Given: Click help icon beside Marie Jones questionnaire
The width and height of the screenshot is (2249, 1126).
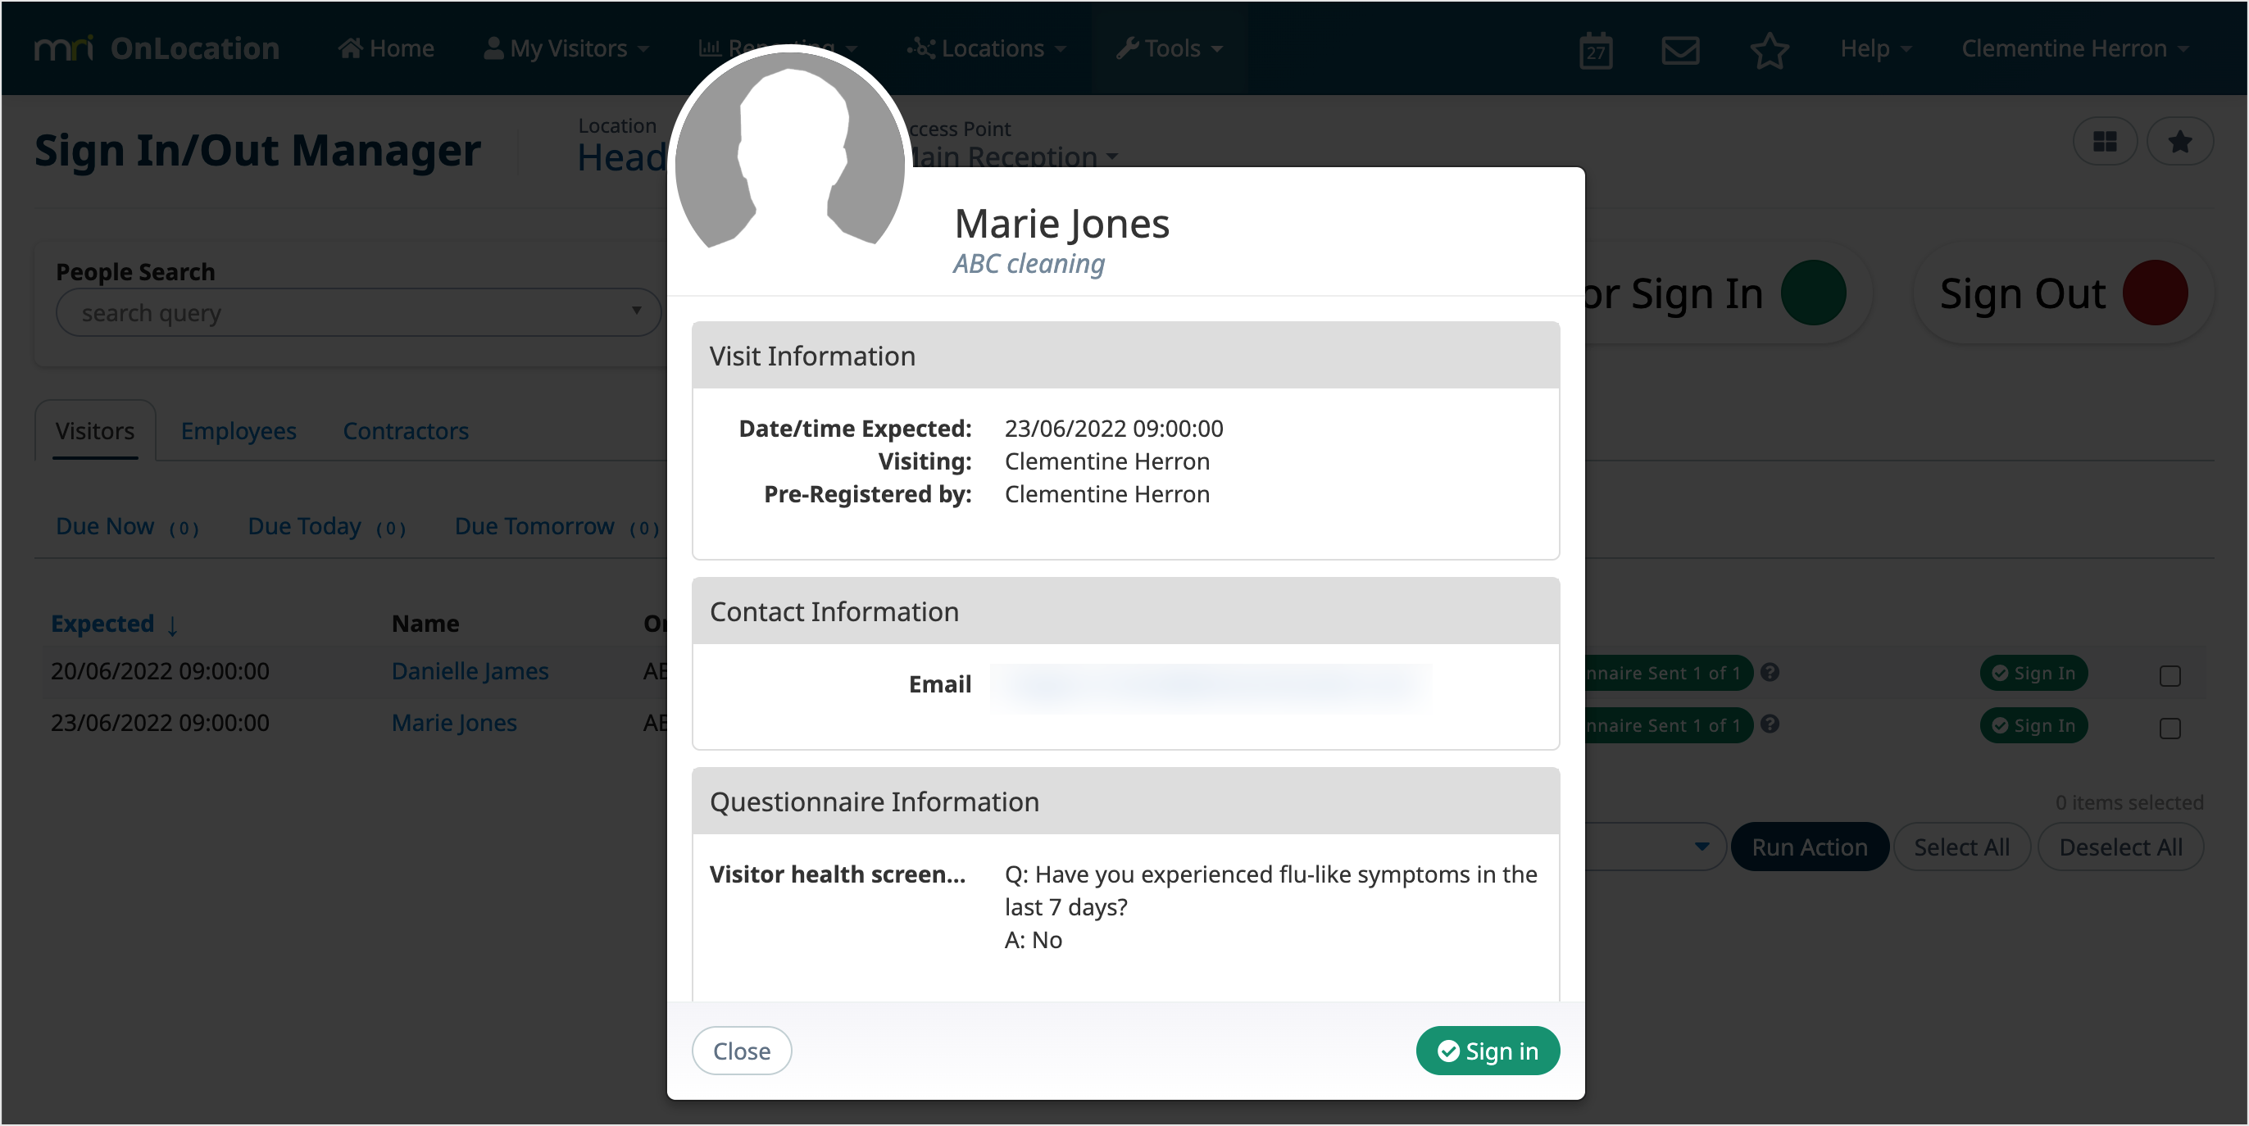Looking at the screenshot, I should click(1770, 724).
